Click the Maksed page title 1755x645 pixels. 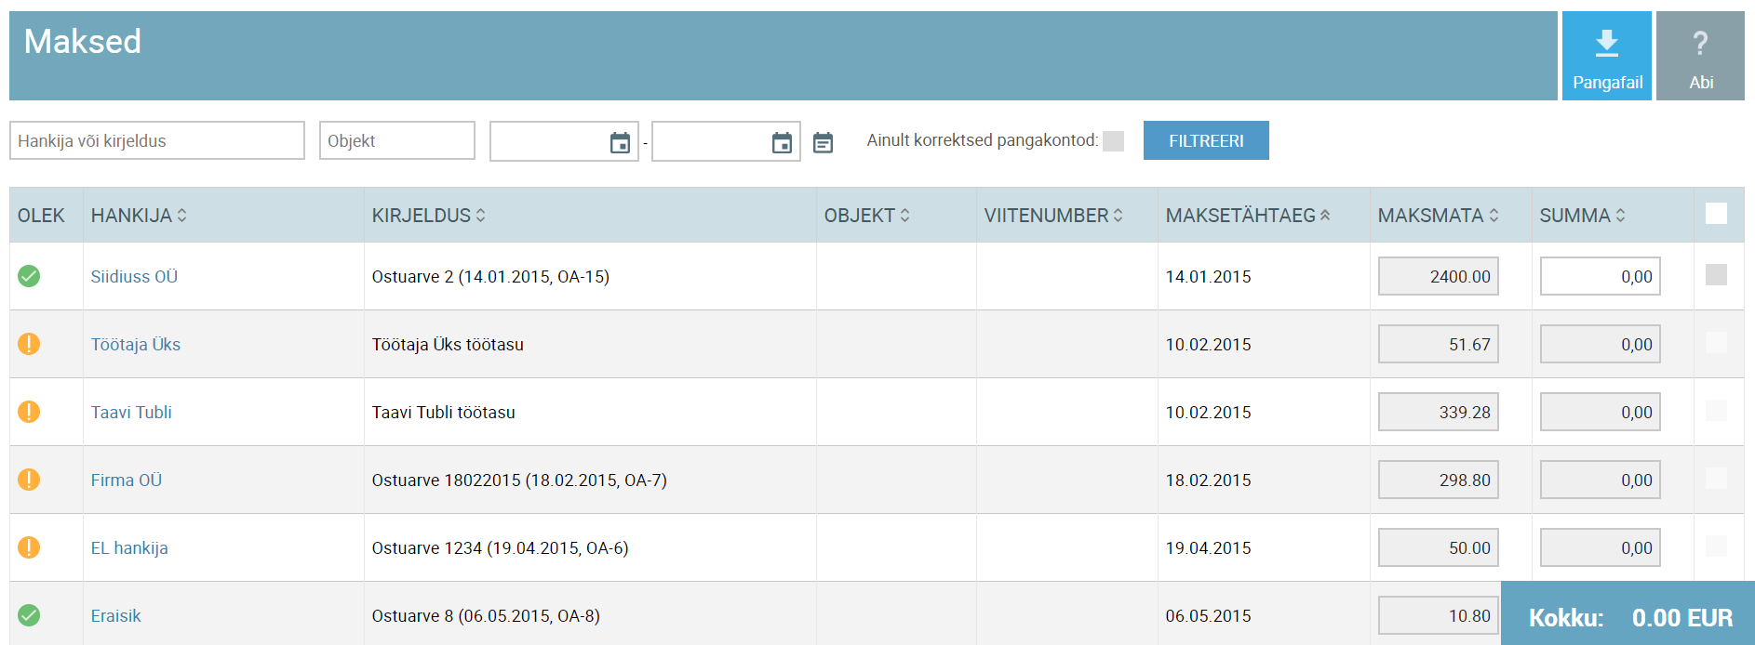(x=83, y=42)
